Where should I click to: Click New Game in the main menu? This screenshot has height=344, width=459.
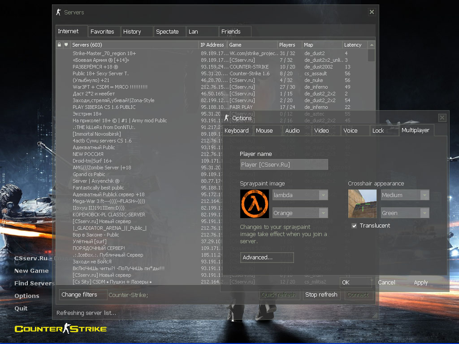[32, 271]
